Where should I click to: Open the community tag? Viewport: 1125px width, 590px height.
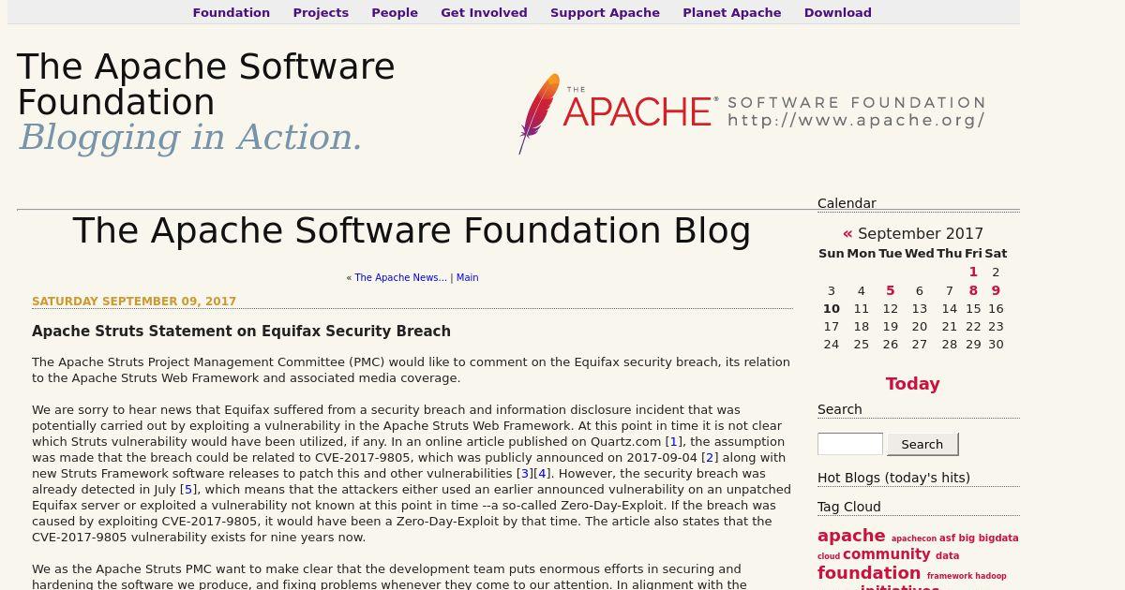coord(886,554)
